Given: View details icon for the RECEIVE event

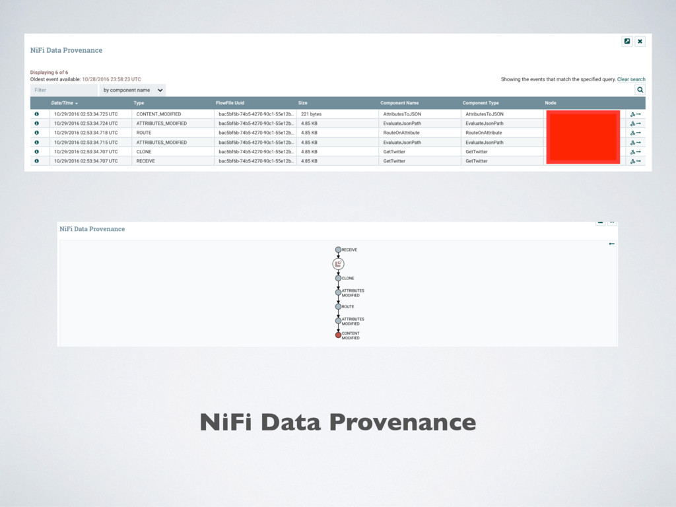Looking at the screenshot, I should (x=37, y=161).
